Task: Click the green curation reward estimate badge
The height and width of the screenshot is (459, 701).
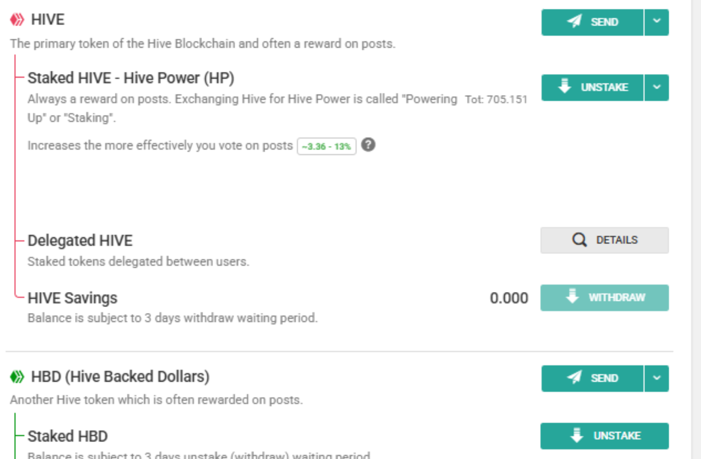Action: click(x=327, y=146)
